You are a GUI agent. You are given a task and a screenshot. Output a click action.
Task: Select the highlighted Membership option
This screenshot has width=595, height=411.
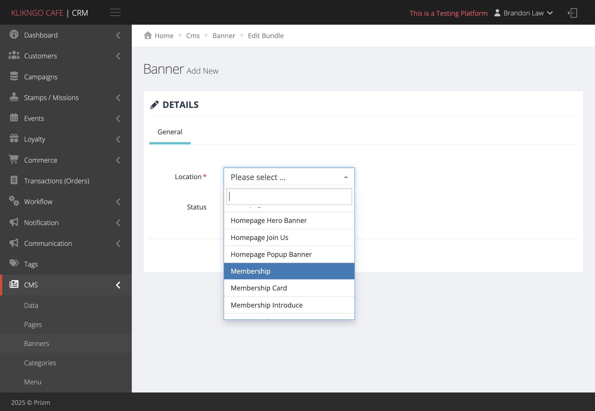(289, 271)
